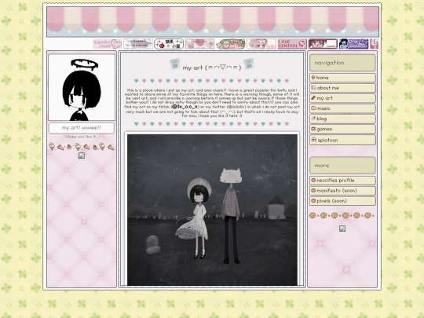Screen dimensions: 424x318
Task: Click the right stamp icon beside title
Action: tap(248, 64)
